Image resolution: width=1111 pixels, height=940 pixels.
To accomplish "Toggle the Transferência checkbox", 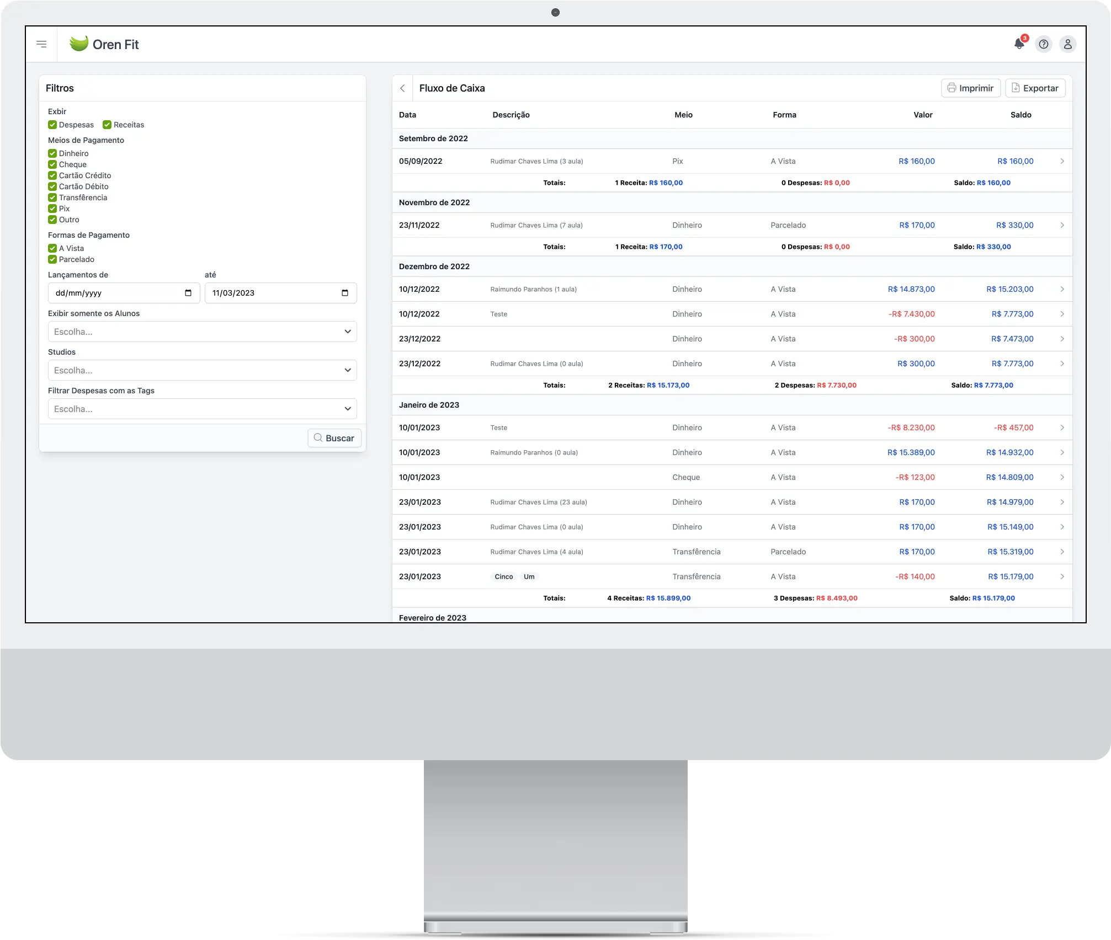I will (52, 197).
